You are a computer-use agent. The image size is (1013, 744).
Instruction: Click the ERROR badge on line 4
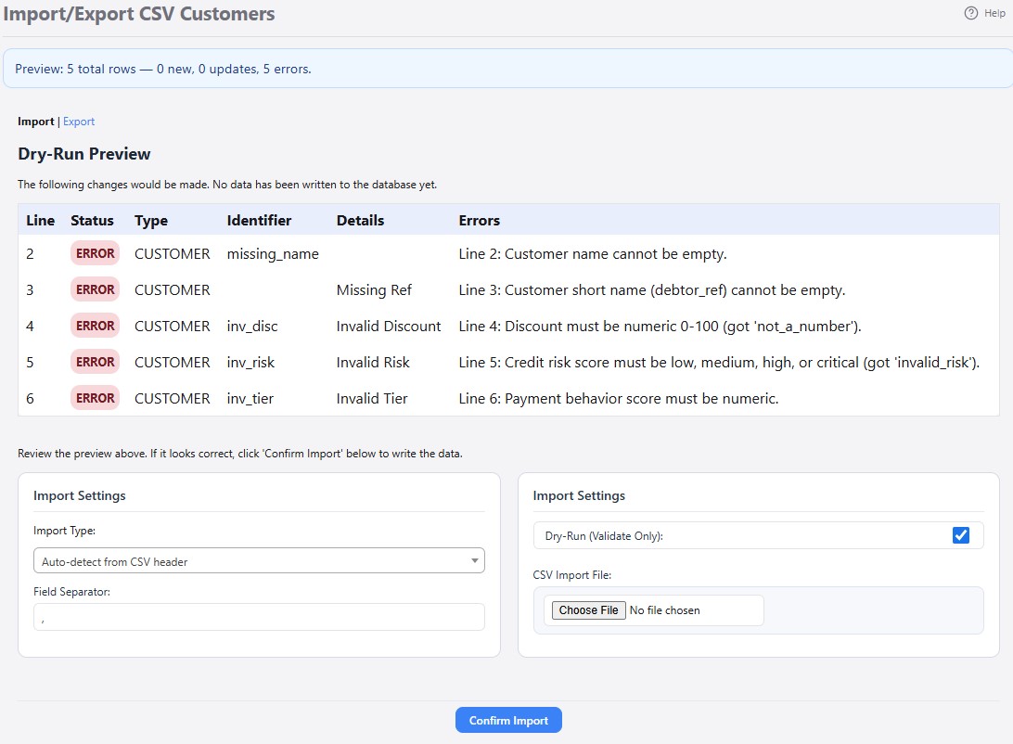click(95, 327)
